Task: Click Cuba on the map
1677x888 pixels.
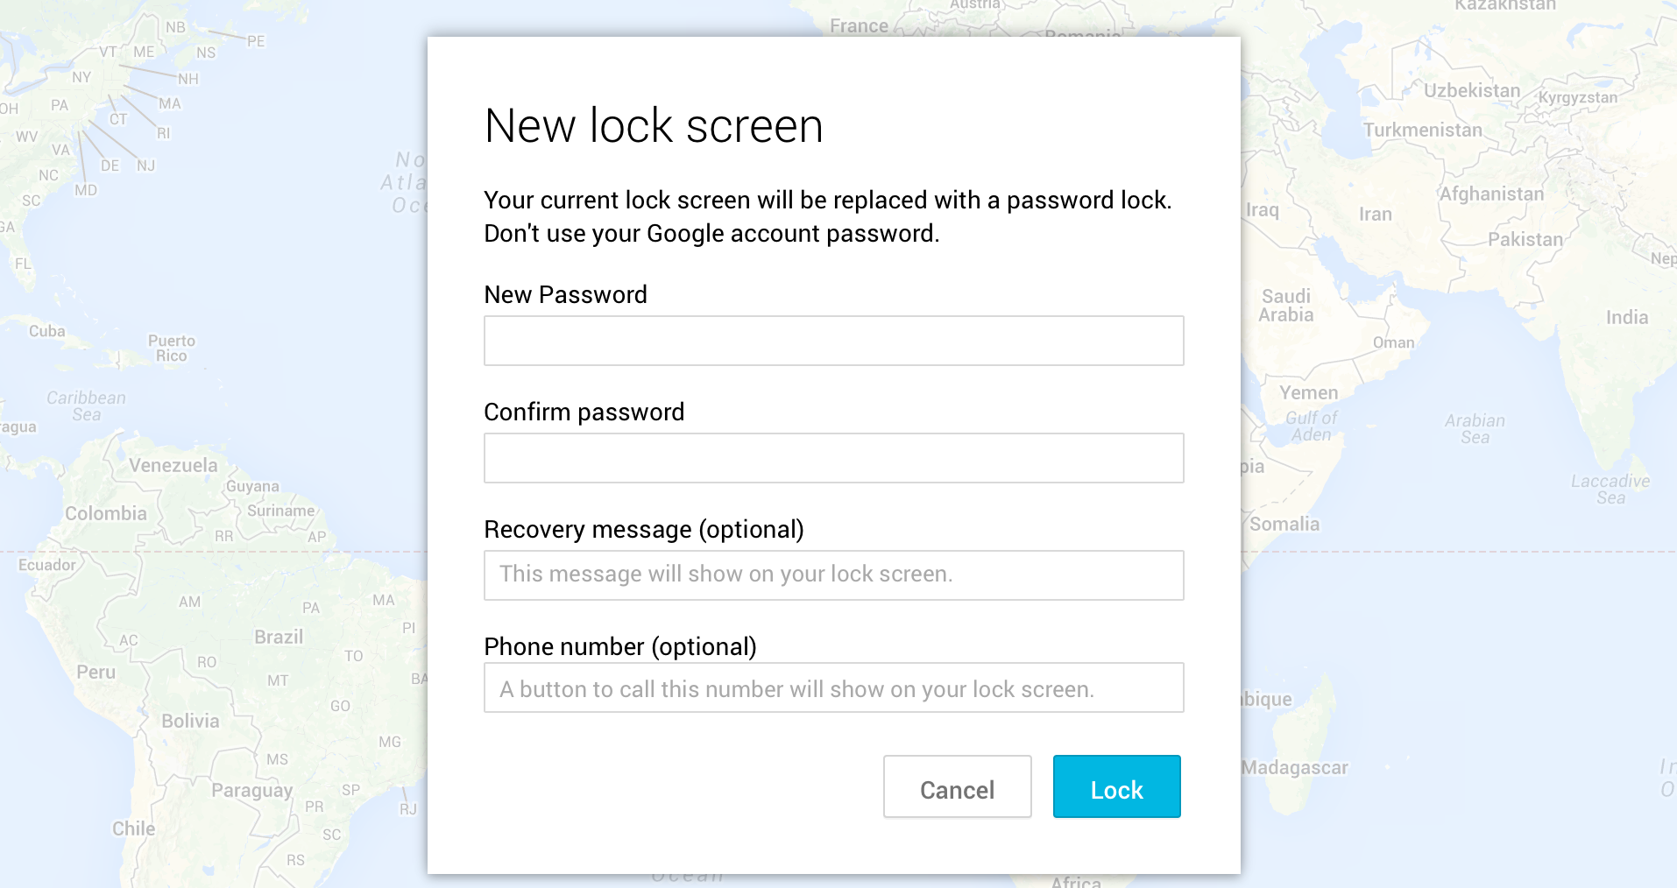Action: [x=48, y=331]
